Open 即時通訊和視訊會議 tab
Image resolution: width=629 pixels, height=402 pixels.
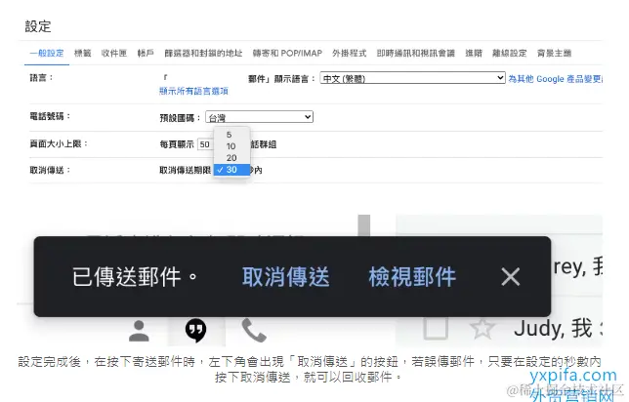[416, 53]
